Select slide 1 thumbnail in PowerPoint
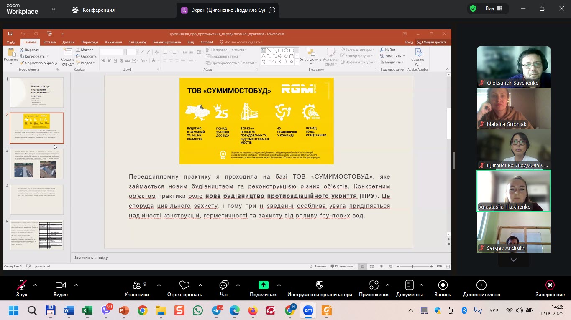This screenshot has width=571, height=320. click(x=37, y=92)
